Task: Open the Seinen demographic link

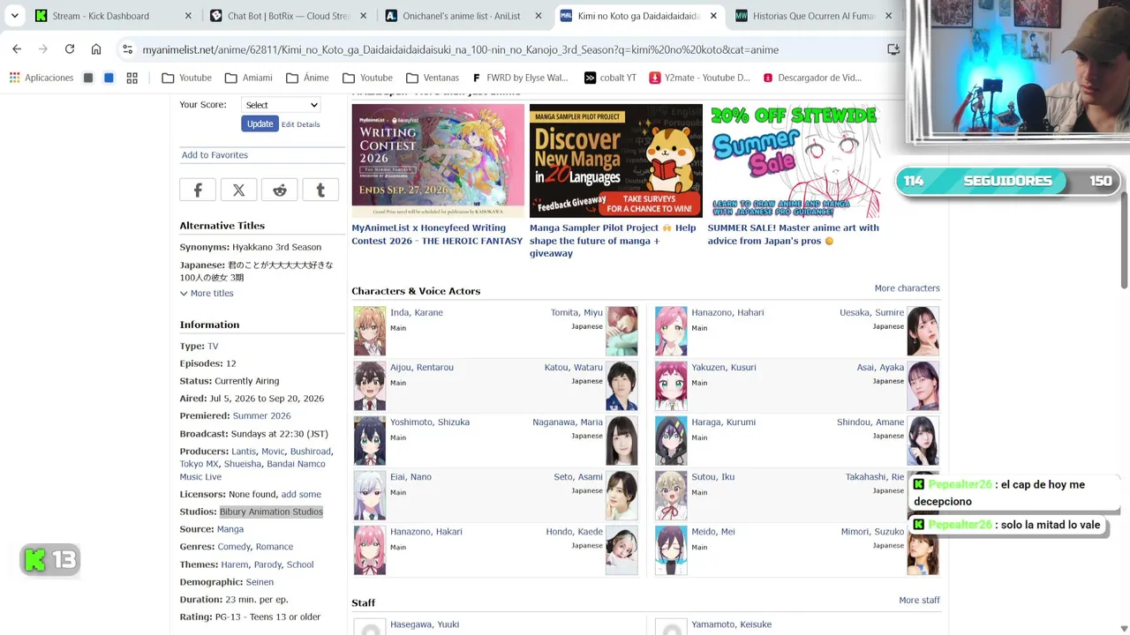Action: click(260, 582)
